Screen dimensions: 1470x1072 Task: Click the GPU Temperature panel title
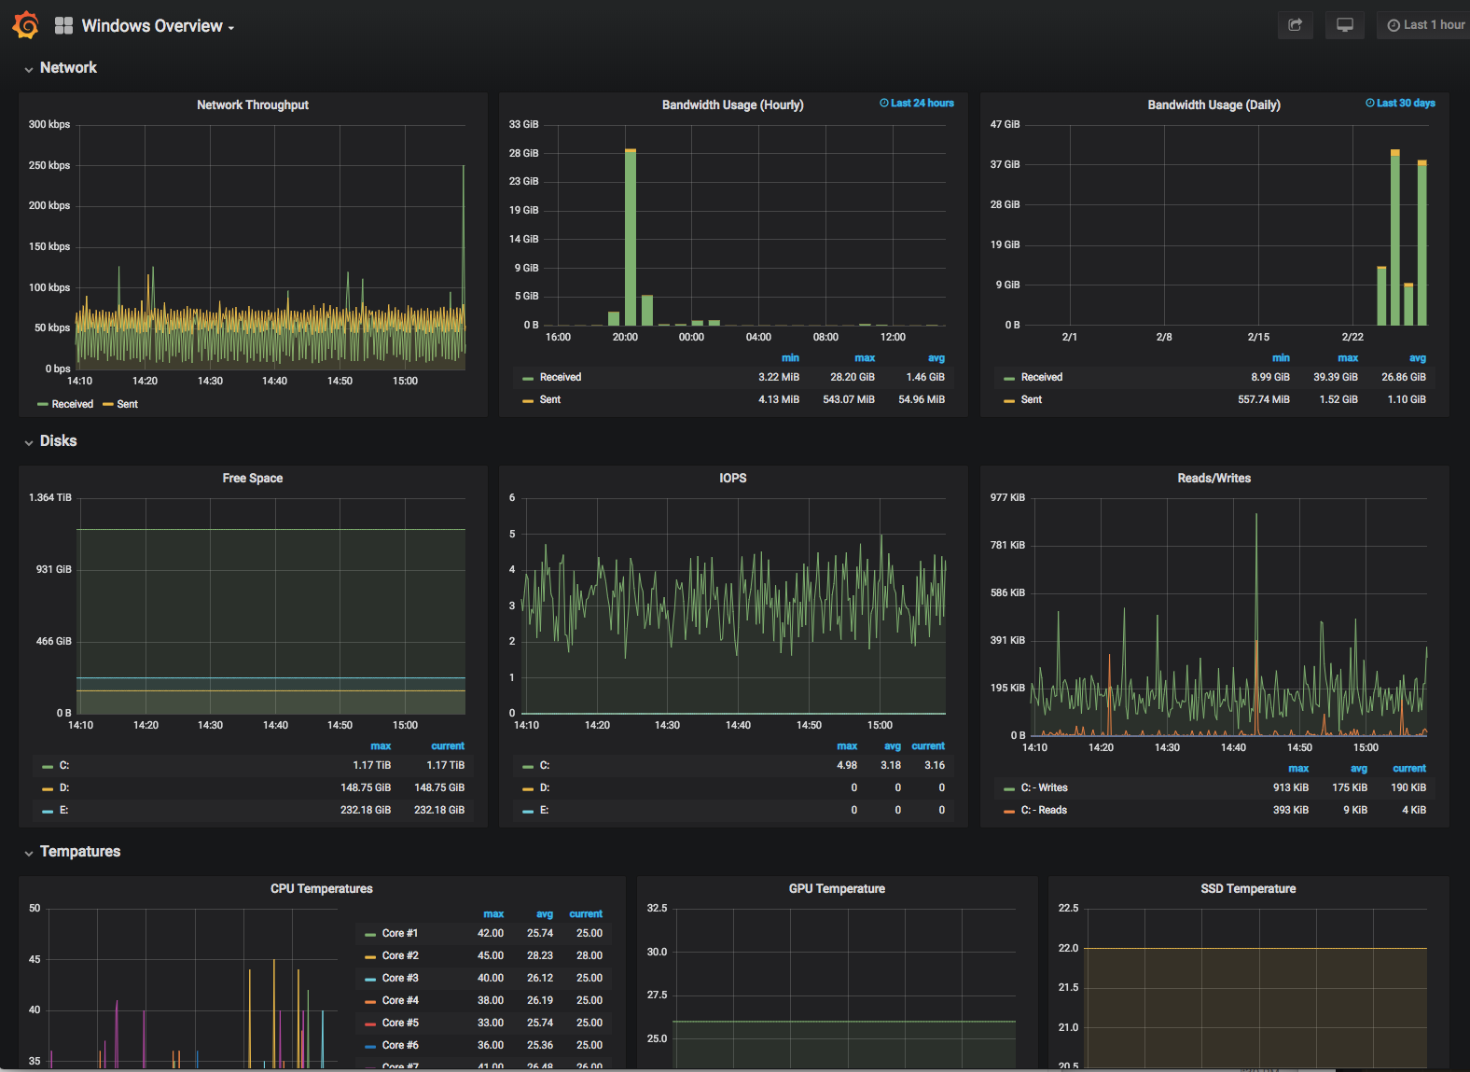click(x=836, y=889)
